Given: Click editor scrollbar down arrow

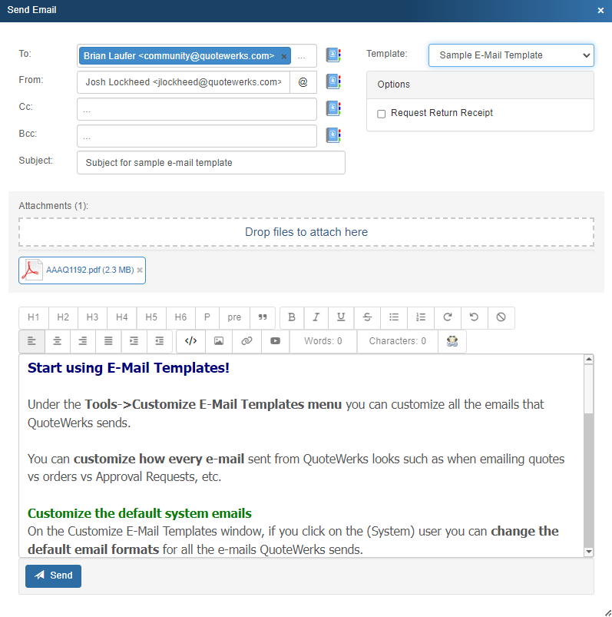Looking at the screenshot, I should [x=589, y=552].
